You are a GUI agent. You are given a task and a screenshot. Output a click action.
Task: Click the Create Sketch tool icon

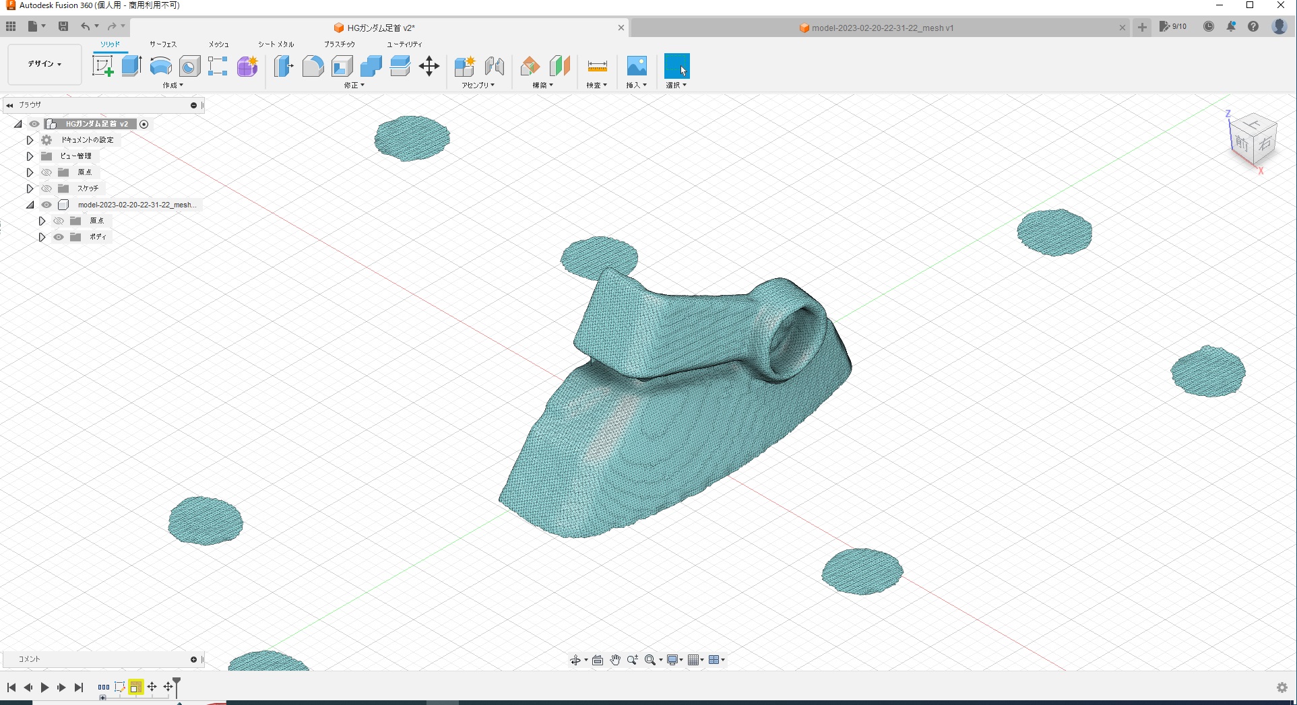click(102, 66)
